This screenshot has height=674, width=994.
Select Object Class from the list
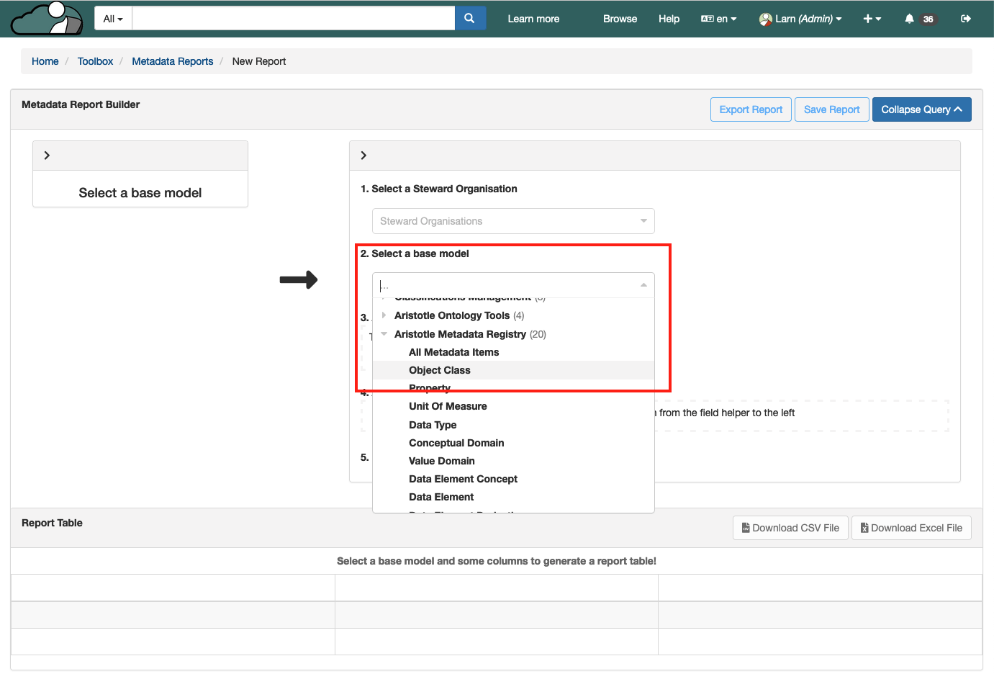tap(439, 370)
